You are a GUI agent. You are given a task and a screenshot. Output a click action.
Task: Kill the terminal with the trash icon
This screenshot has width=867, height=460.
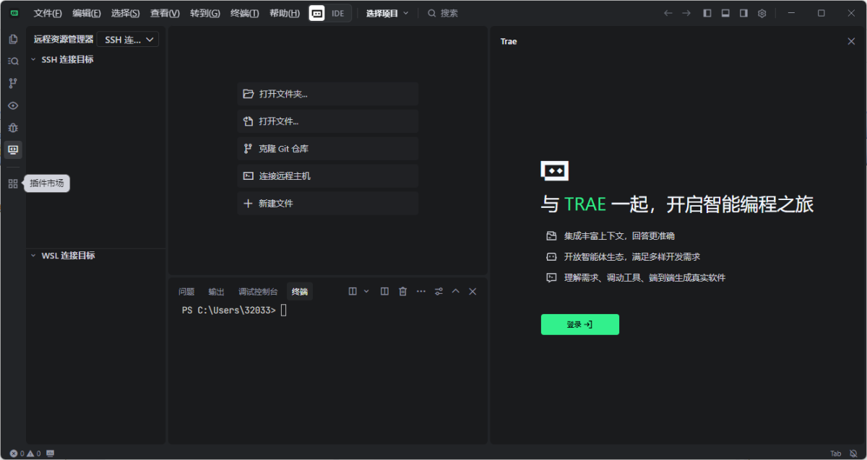(x=402, y=291)
